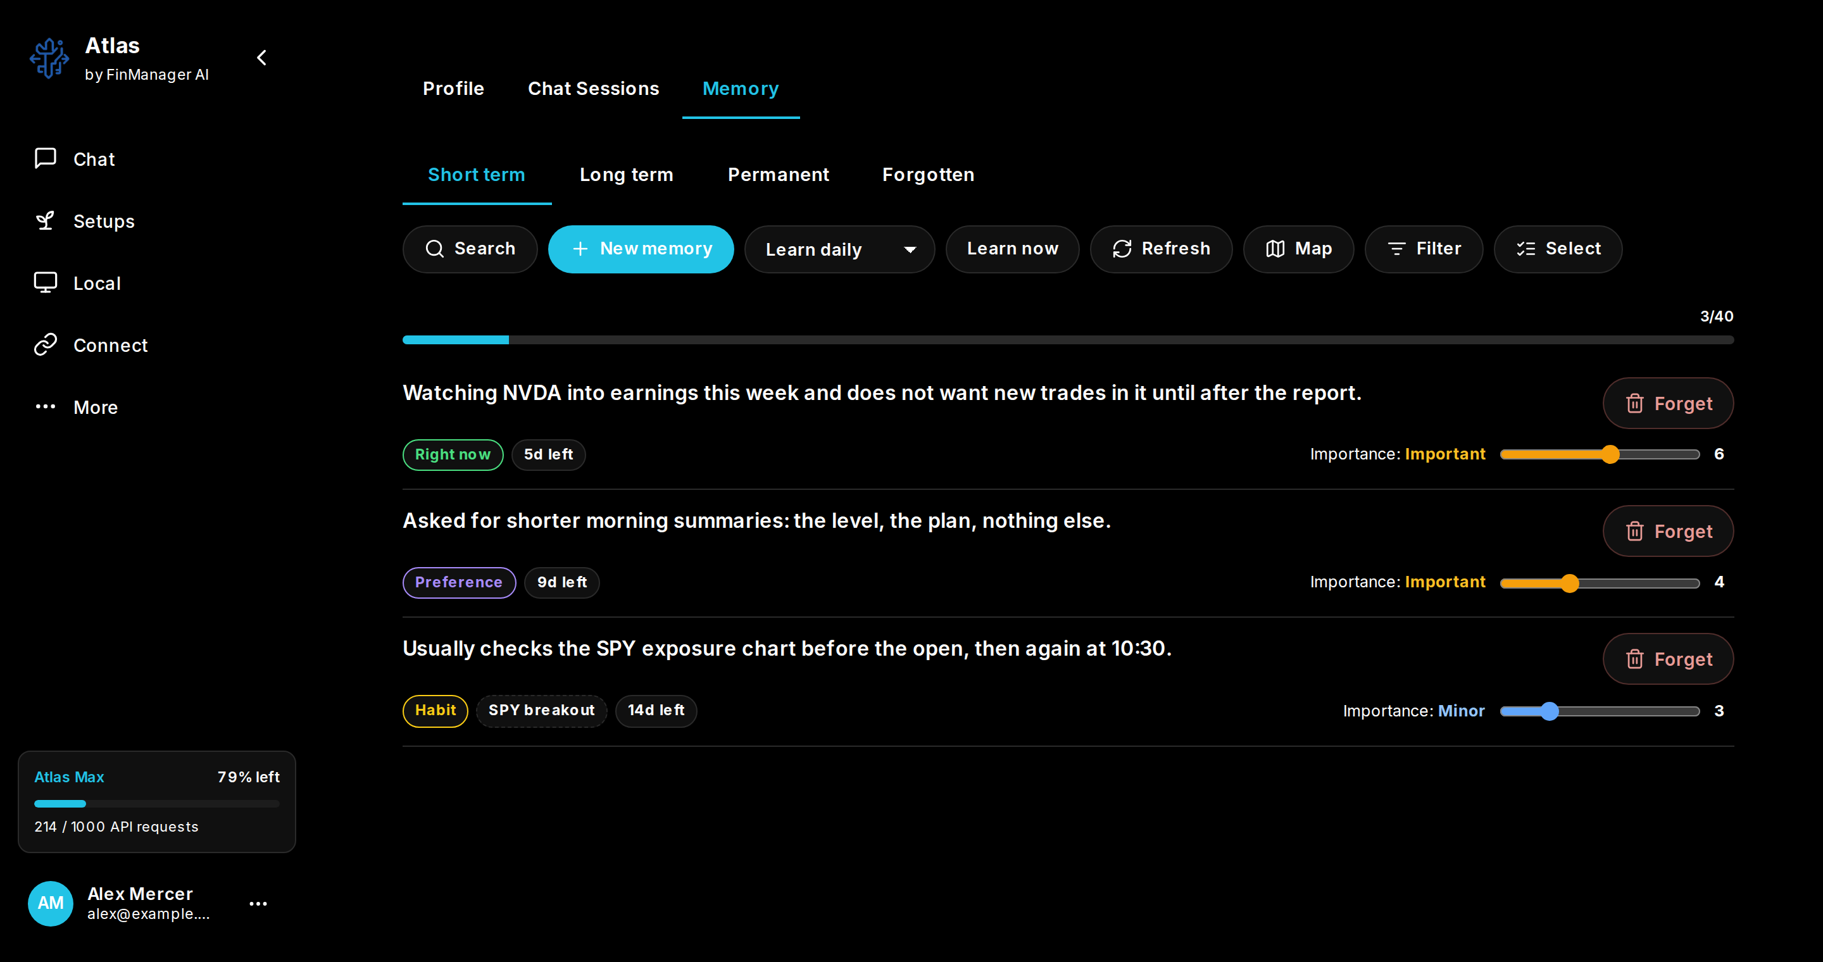Click the Search memories button
1823x962 pixels.
point(470,249)
